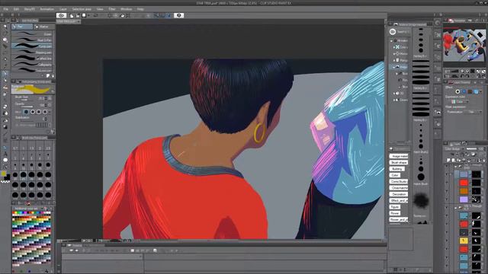Click the Layer color effect icon
488x274 pixels.
(x=476, y=91)
